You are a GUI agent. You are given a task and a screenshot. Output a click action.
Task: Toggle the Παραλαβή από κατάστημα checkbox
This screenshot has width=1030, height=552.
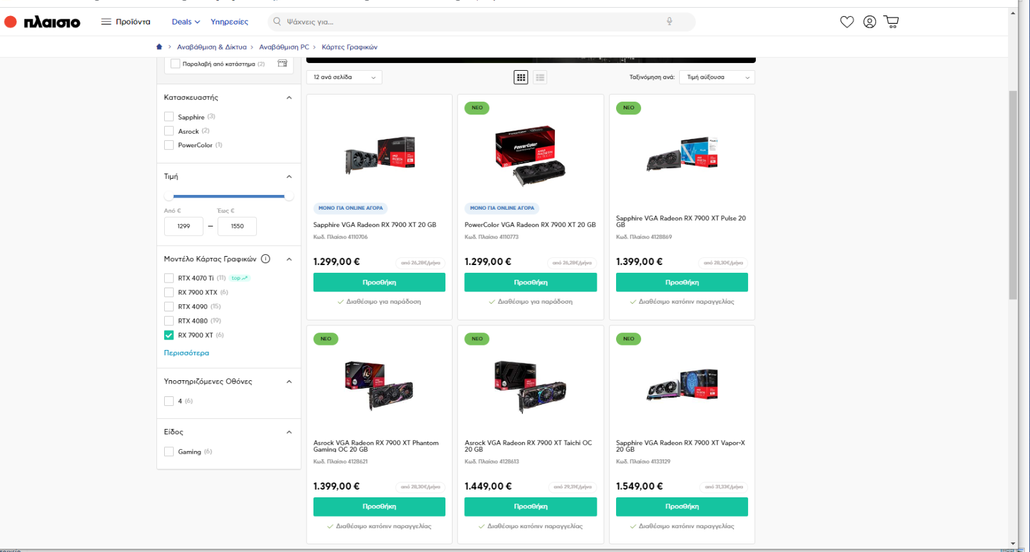click(x=175, y=64)
